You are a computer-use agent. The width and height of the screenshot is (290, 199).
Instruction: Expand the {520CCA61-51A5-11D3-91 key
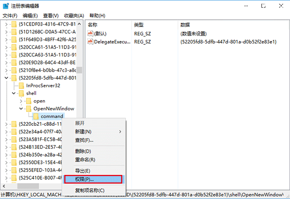(6, 47)
